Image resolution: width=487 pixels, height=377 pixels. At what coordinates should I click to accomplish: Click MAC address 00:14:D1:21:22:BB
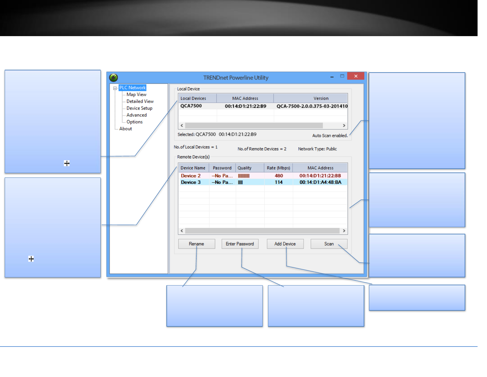point(320,176)
